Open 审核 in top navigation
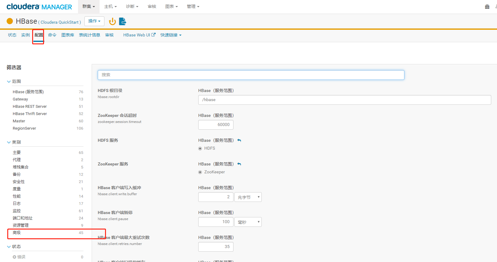 pos(152,6)
